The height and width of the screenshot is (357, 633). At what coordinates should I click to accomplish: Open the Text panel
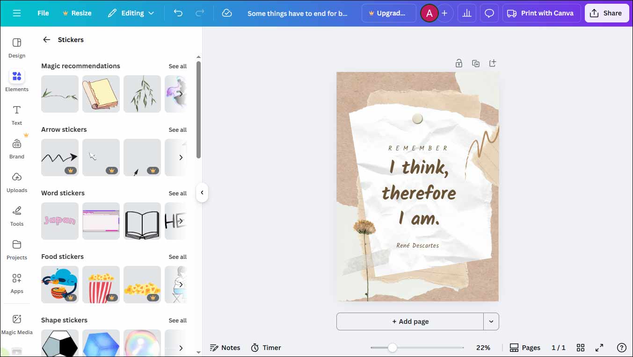[x=16, y=115]
